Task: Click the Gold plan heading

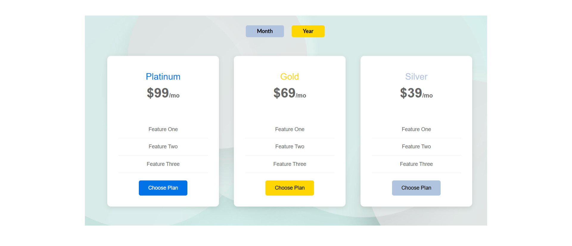Action: [x=290, y=77]
